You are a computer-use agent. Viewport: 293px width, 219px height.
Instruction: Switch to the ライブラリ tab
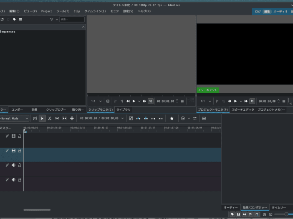tap(123, 109)
